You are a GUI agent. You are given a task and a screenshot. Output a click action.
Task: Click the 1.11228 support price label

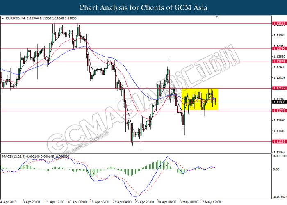click(279, 141)
